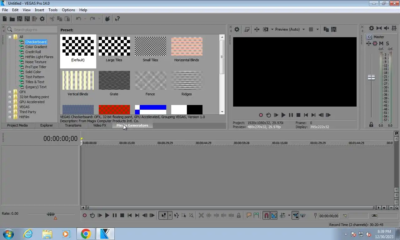Select Color Gradient generator in list

tap(36, 47)
